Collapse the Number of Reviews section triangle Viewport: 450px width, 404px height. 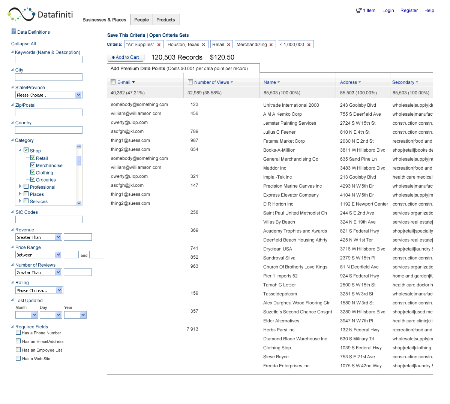(x=12, y=265)
